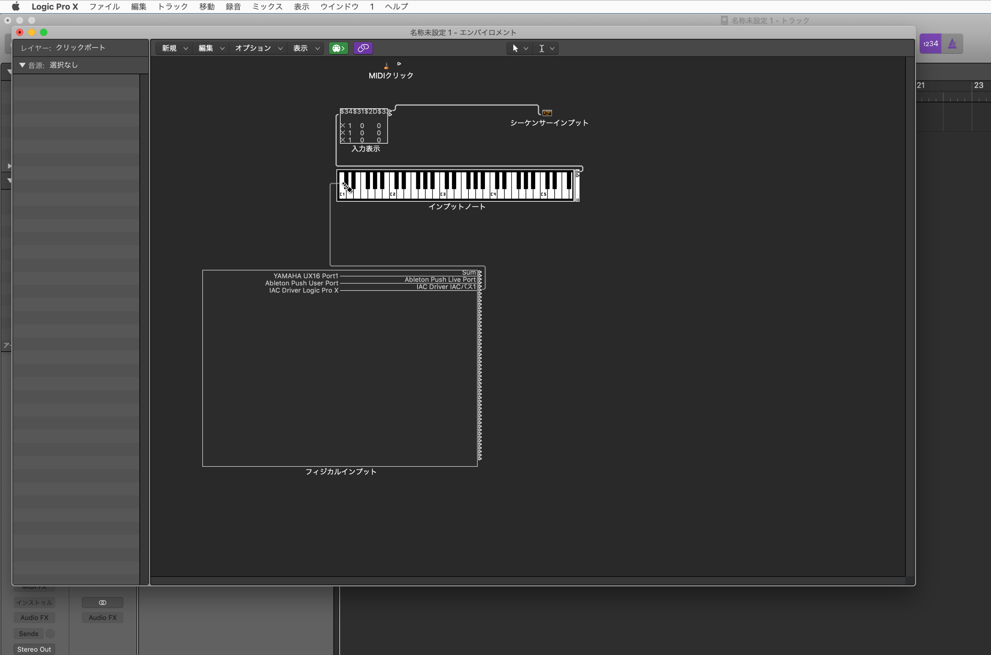Click the Environment window title text
The image size is (991, 655).
[x=463, y=33]
